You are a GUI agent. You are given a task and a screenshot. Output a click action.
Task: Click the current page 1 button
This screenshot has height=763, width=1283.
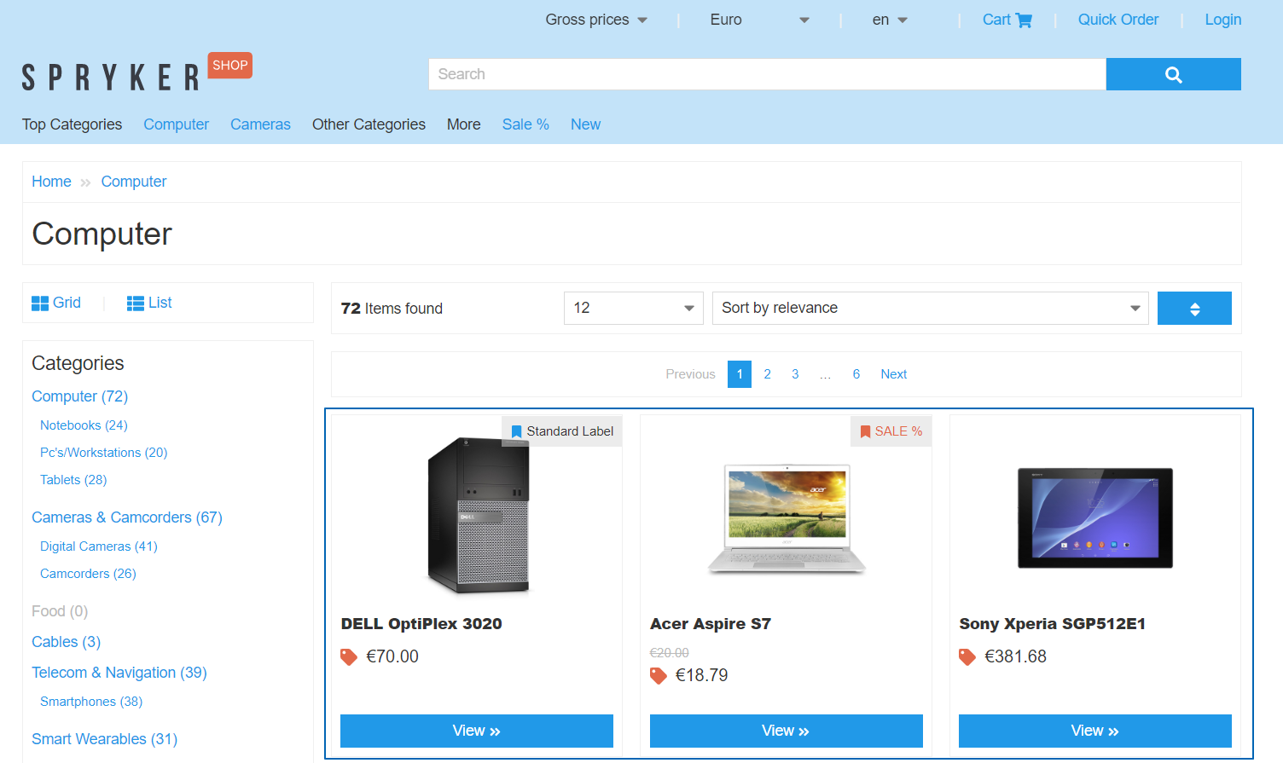740,374
